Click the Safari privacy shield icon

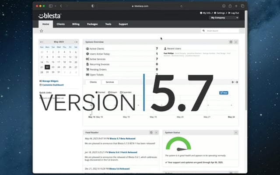click(x=93, y=6)
